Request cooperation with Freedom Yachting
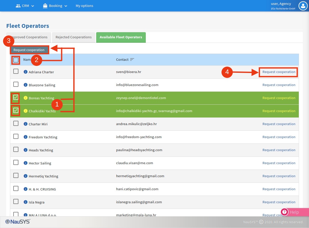The image size is (309, 228). coord(279,137)
